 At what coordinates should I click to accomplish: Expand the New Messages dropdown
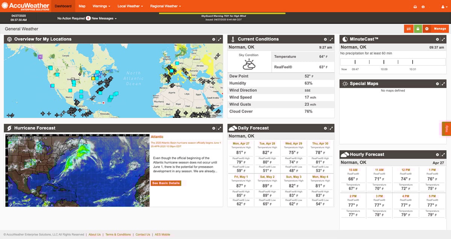(x=104, y=18)
